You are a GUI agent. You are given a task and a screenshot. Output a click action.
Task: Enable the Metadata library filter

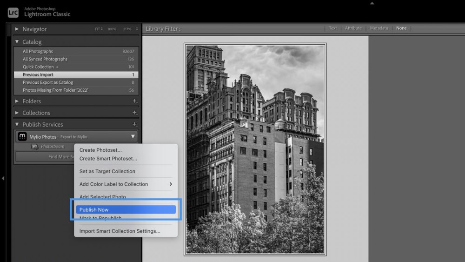(x=379, y=28)
